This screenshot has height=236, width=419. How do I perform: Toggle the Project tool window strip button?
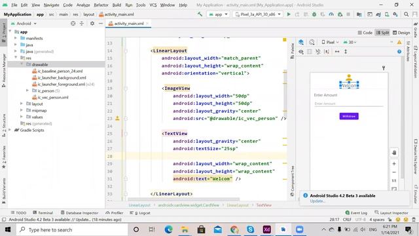pos(4,33)
